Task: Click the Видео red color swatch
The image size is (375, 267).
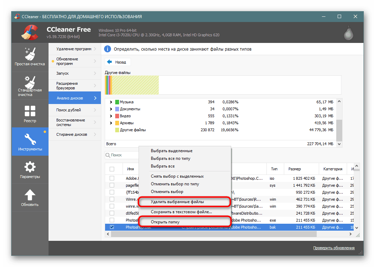Action: [117, 116]
